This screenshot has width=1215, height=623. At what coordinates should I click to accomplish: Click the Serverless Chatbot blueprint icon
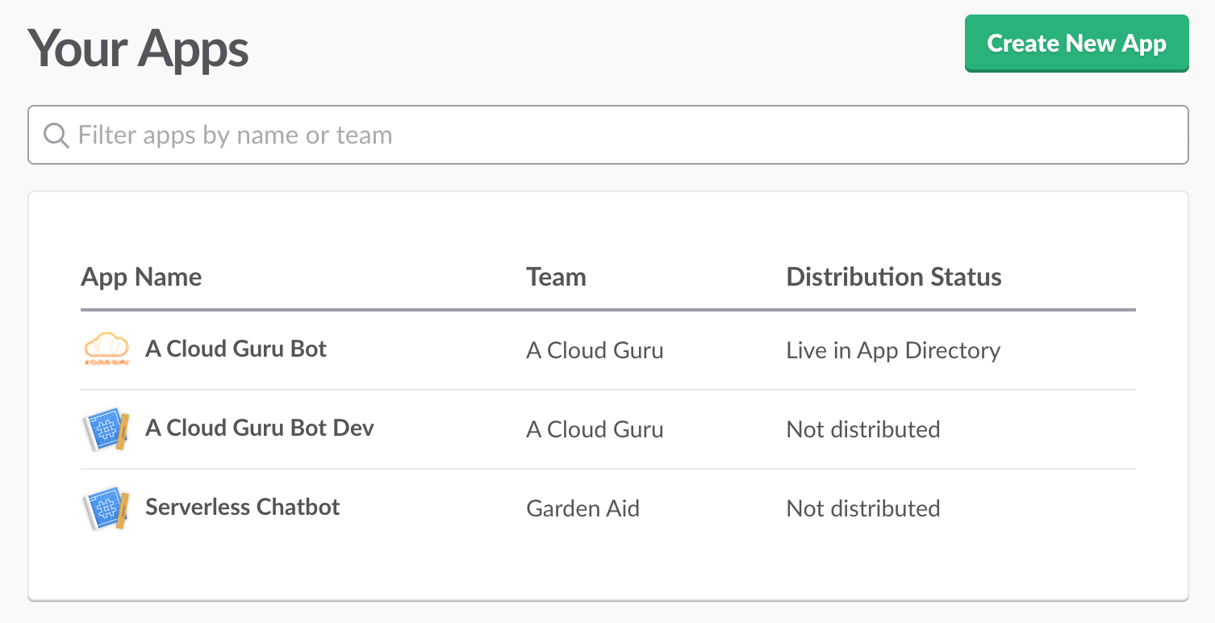coord(106,508)
